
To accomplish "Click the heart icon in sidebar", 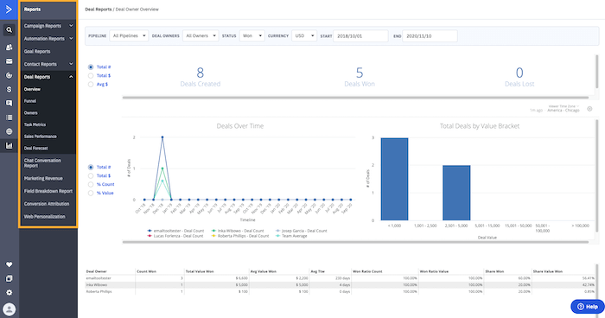I will pos(10,264).
